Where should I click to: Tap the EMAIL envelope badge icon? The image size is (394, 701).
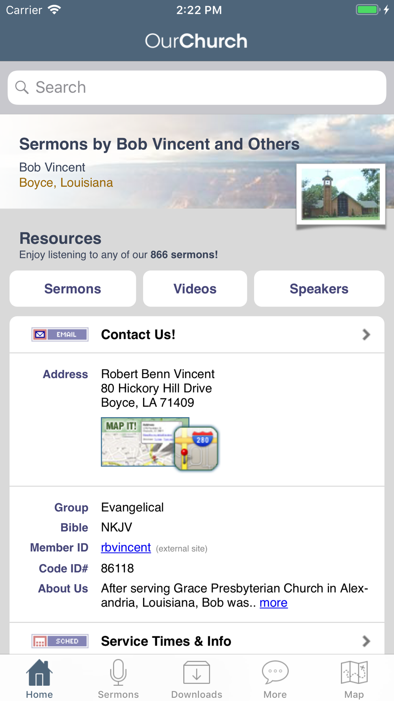[x=60, y=334]
